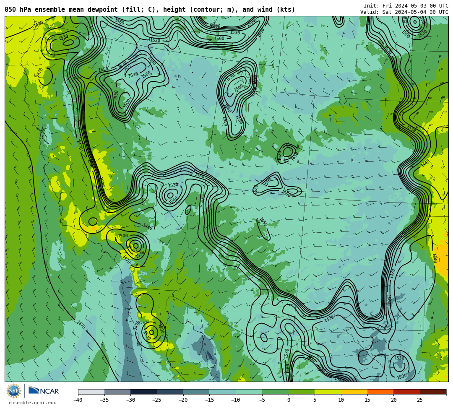Pick the dark blue -25 to -20 colorbar swatch
The height and width of the screenshot is (408, 453).
click(x=170, y=392)
